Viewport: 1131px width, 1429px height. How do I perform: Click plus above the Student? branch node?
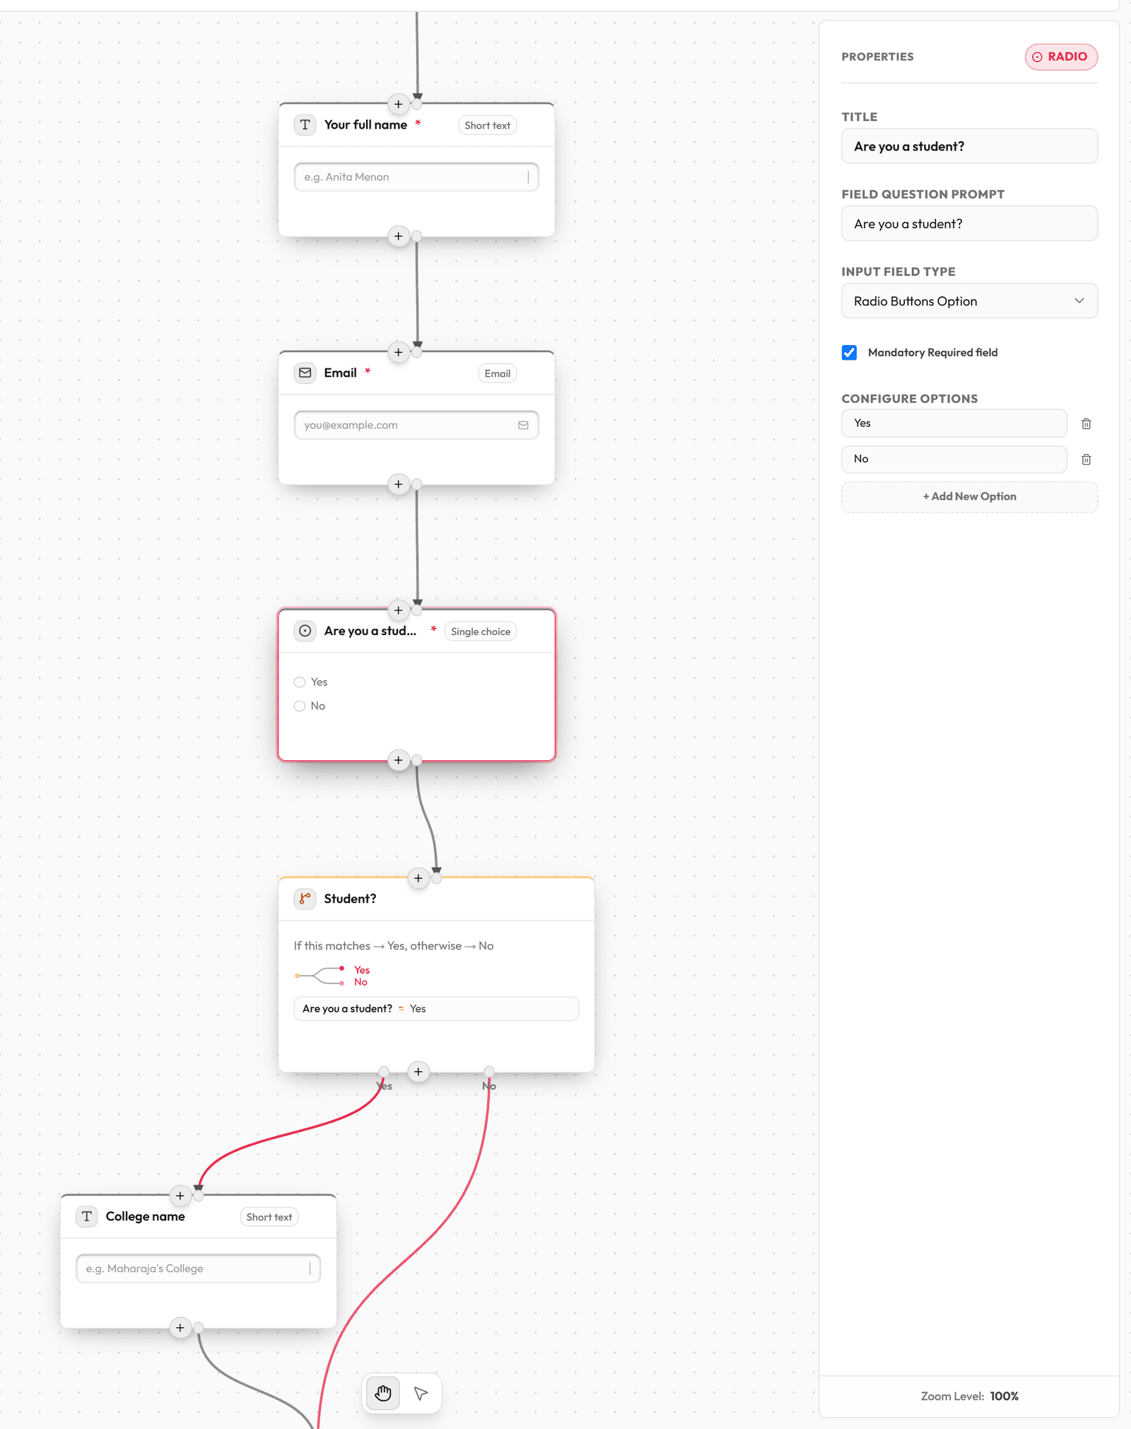tap(418, 878)
